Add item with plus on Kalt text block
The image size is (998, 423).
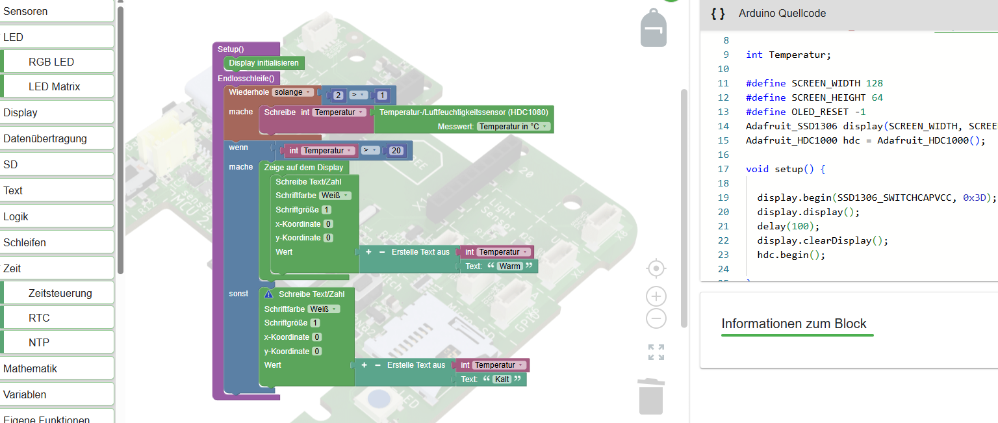click(x=365, y=365)
